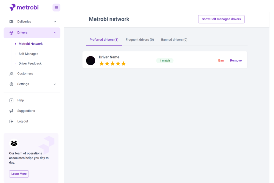
Task: Toggle the hamburger sidebar menu button
Action: (56, 8)
